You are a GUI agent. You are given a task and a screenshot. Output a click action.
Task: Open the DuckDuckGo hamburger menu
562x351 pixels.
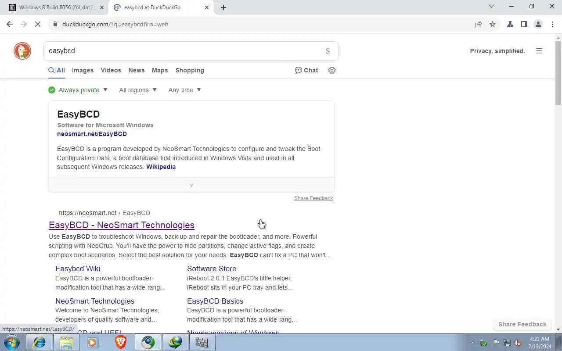(x=539, y=51)
